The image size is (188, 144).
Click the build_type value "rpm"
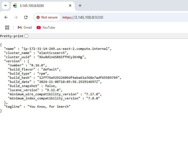[x=42, y=74]
